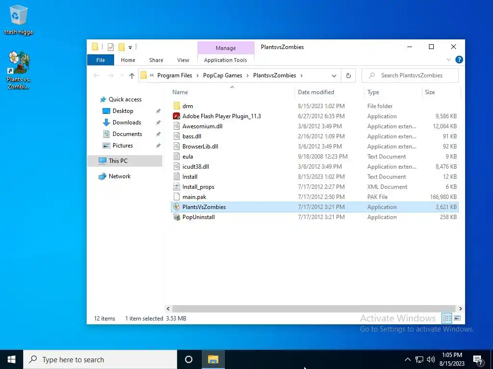Select Quick access in navigation pane

(x=125, y=99)
